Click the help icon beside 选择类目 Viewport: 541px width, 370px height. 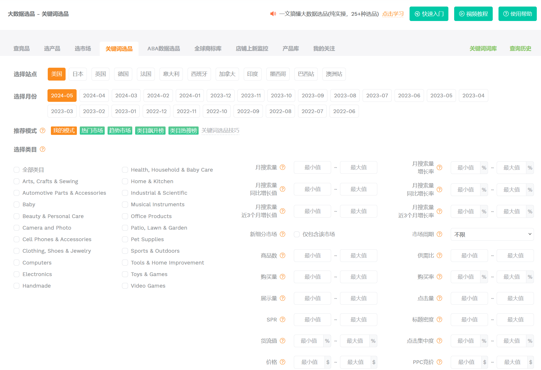43,149
